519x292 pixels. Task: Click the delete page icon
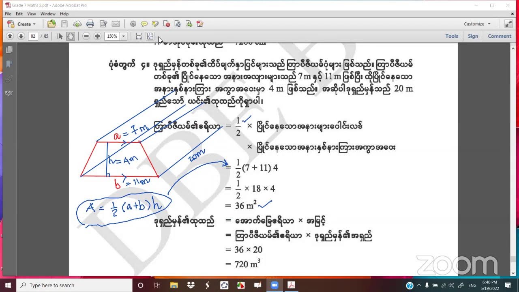pyautogui.click(x=166, y=24)
